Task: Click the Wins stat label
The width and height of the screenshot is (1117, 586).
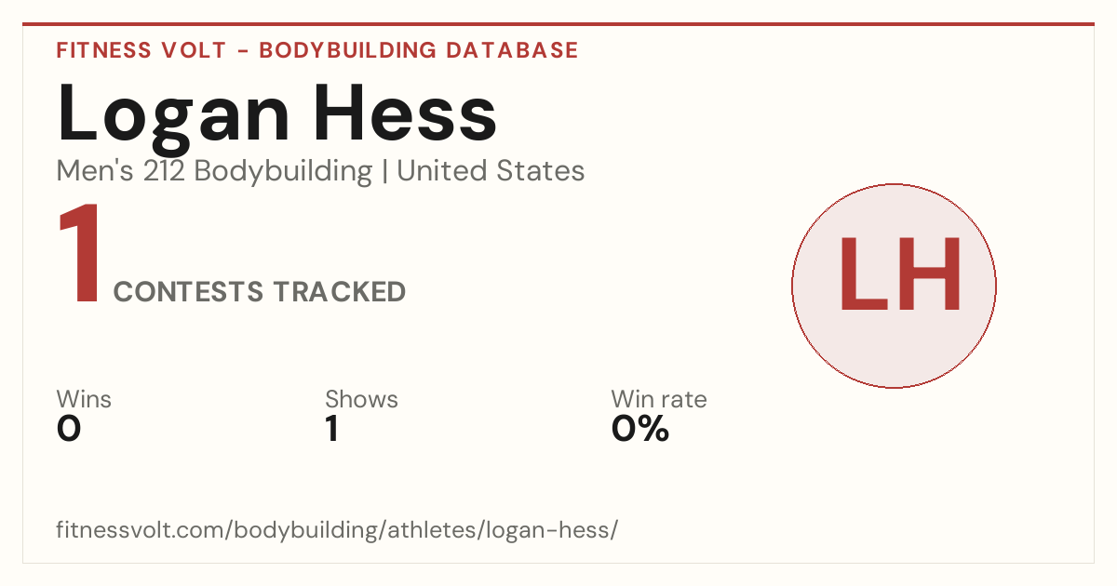Action: point(84,399)
